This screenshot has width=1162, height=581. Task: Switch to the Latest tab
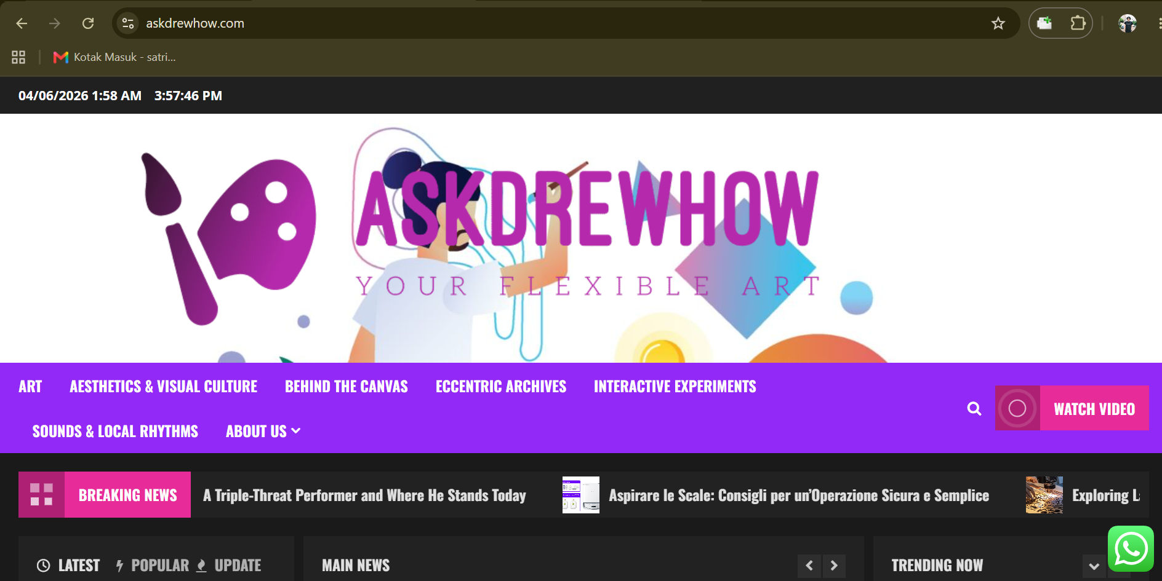pos(68,566)
